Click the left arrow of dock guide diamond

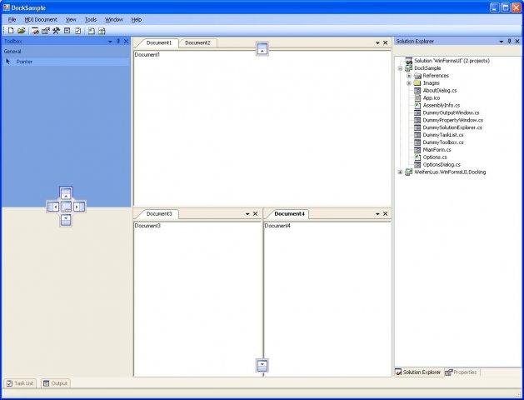53,207
